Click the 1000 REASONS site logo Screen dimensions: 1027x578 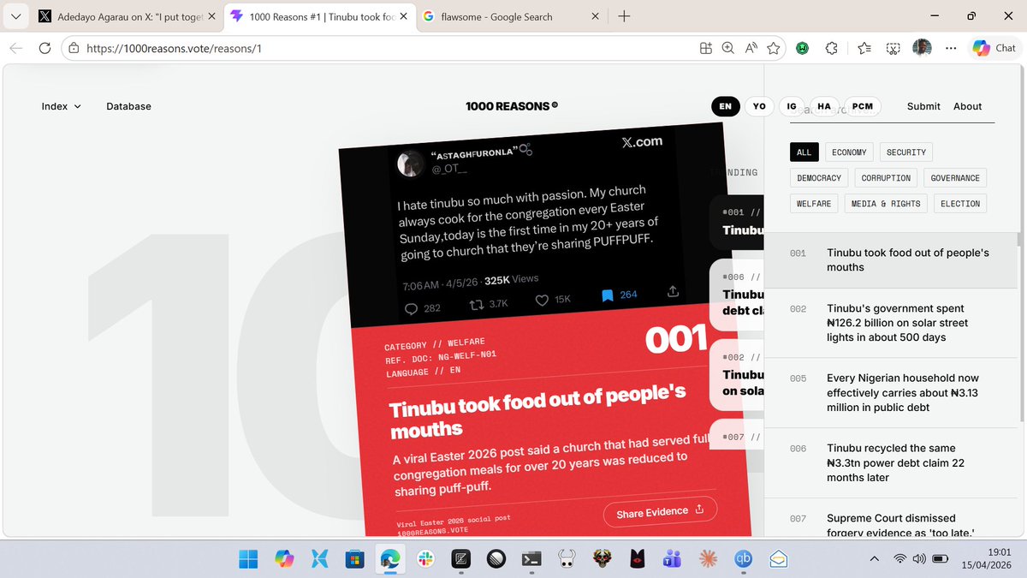(512, 106)
